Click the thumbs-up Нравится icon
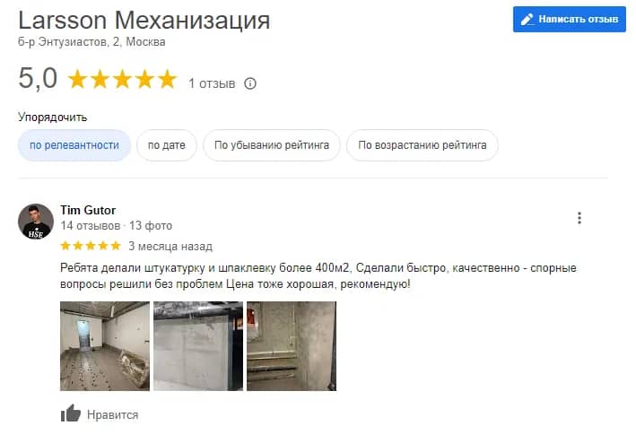636x435 pixels. point(71,413)
